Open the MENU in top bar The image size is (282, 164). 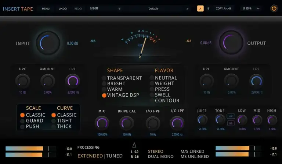pos(46,9)
